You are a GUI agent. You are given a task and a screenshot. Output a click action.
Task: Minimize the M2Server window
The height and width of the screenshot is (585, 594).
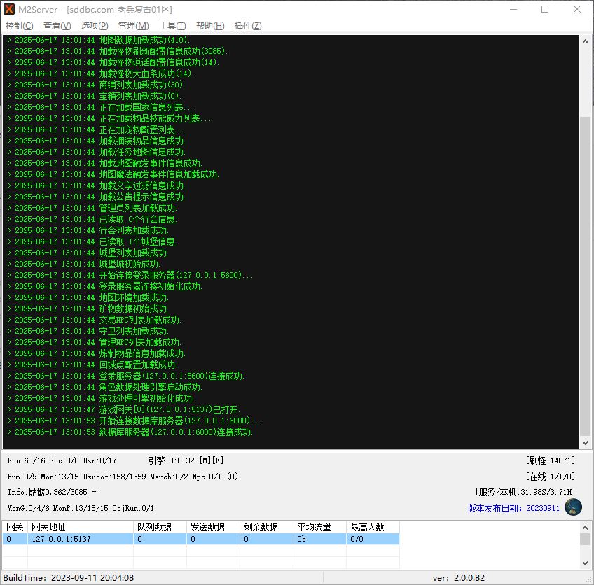[x=513, y=9]
